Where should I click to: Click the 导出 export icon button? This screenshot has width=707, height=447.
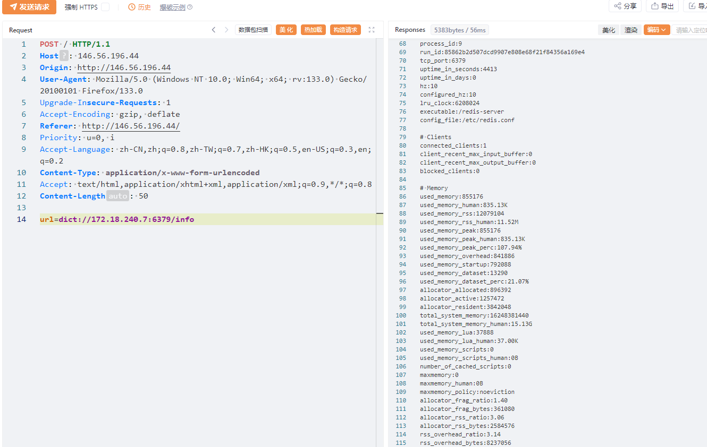pos(662,6)
